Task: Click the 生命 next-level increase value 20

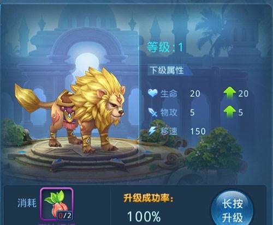Action: (244, 94)
